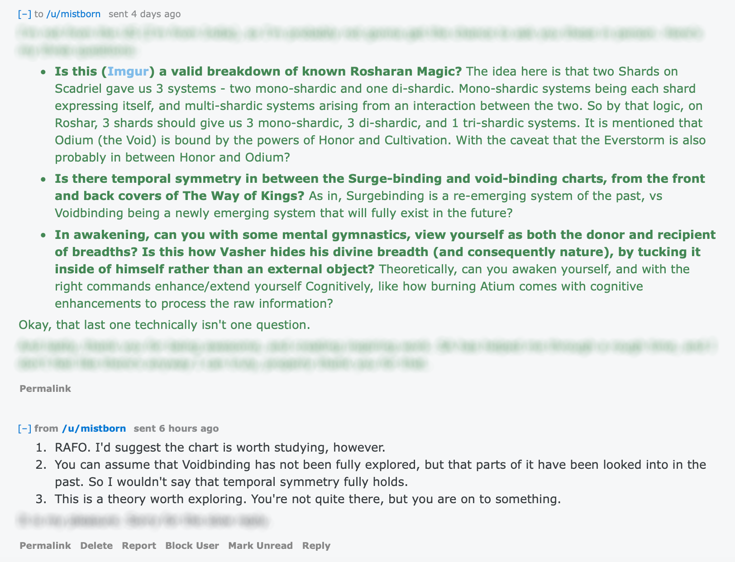Collapse the message sent to /u/mistborn
The height and width of the screenshot is (562, 735).
24,14
